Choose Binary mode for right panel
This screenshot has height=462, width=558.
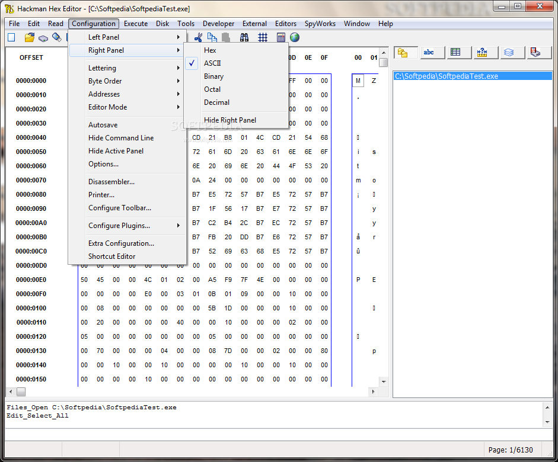click(236, 76)
